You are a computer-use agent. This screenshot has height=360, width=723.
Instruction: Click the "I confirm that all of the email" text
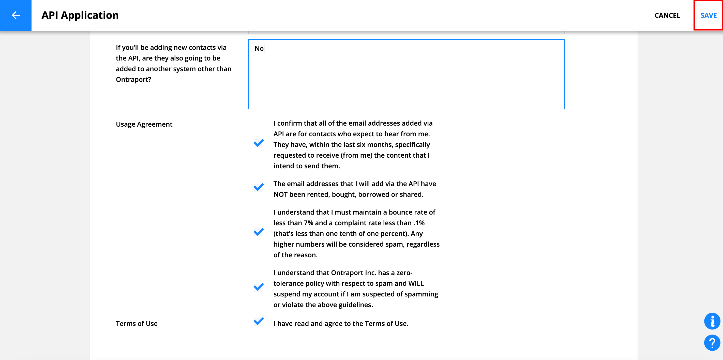tap(353, 144)
